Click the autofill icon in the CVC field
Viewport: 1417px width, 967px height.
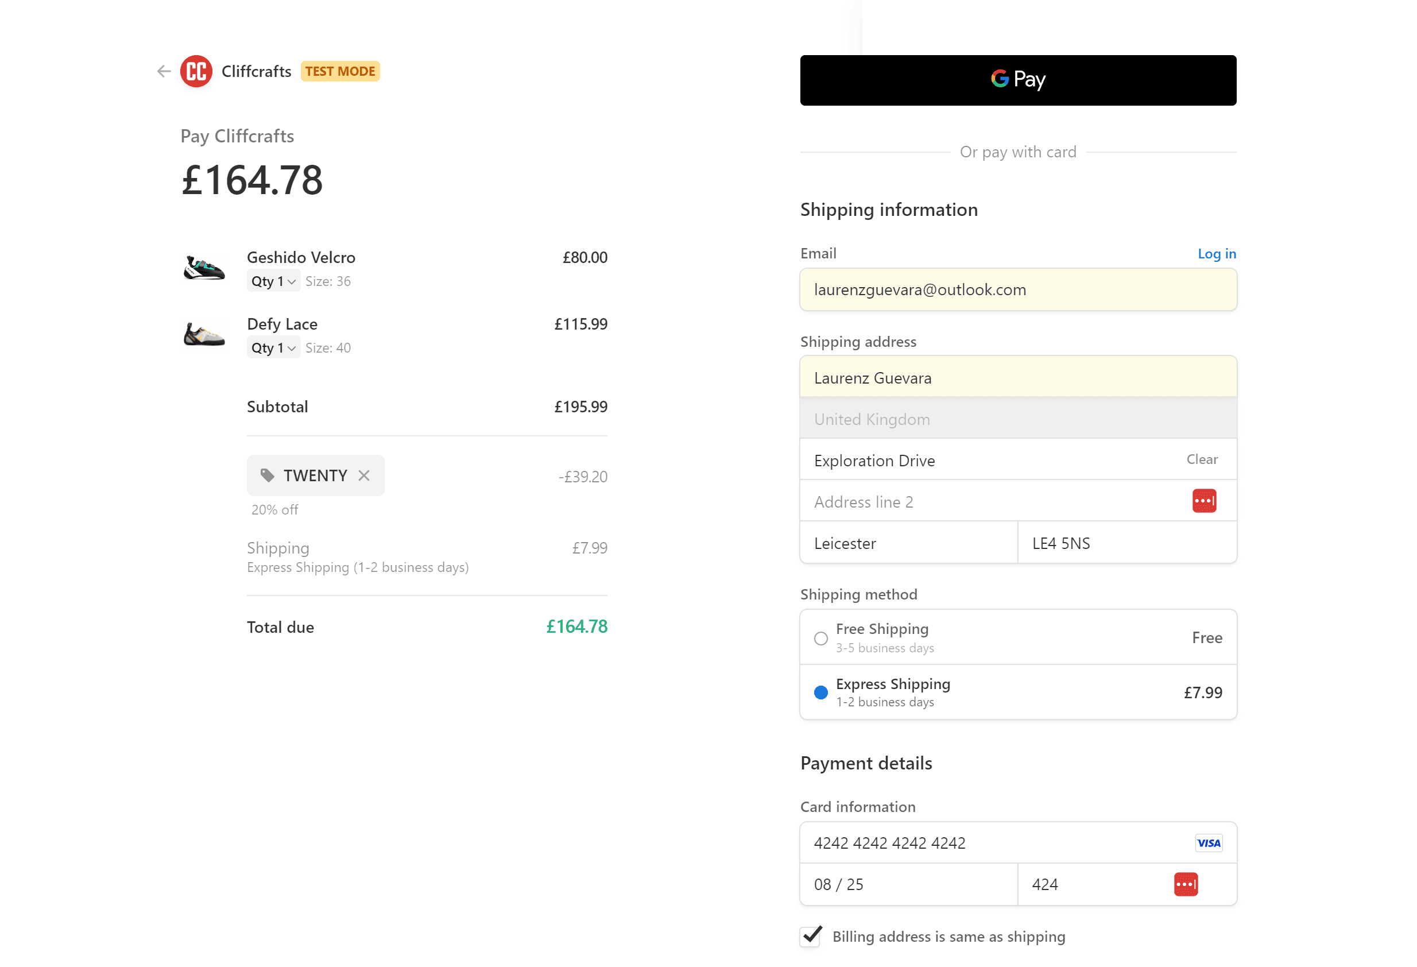(1185, 884)
